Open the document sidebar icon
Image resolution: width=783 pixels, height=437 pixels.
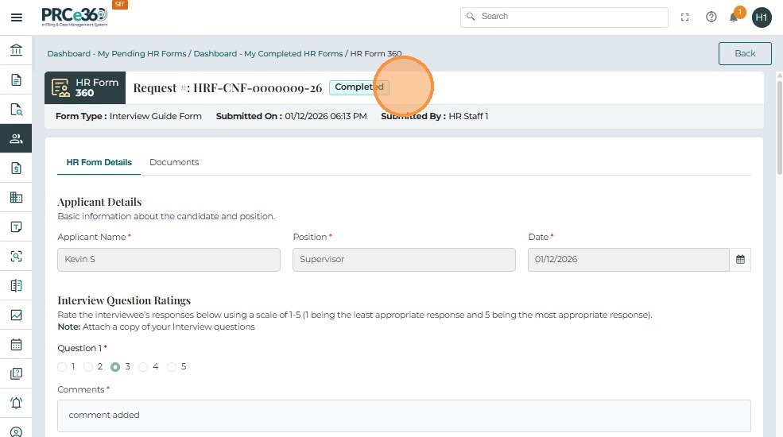pyautogui.click(x=16, y=79)
